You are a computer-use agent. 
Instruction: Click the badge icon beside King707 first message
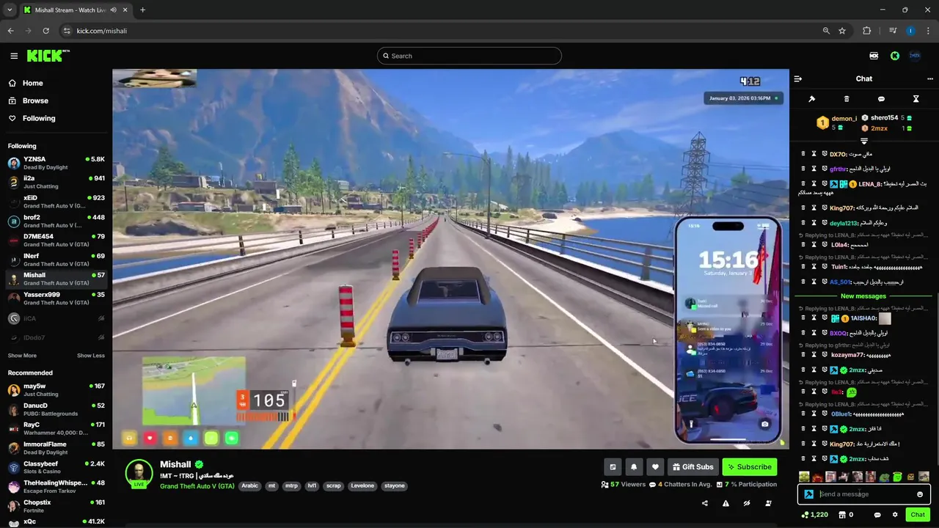click(824, 208)
